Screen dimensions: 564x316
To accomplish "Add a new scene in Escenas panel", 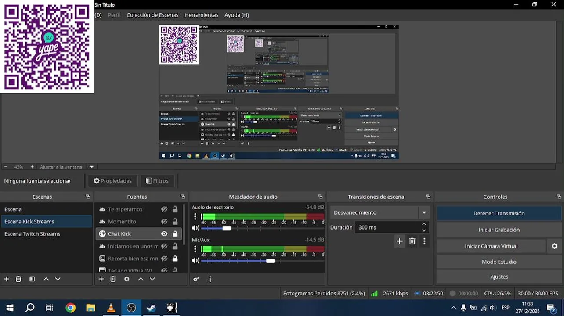I will click(x=7, y=279).
